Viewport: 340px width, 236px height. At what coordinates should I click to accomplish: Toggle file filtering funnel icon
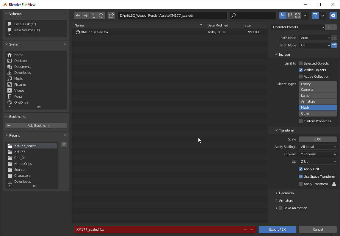click(315, 15)
